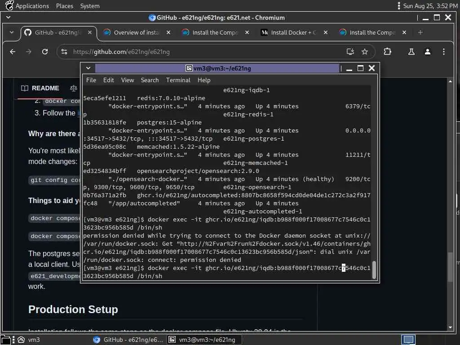This screenshot has height=345, width=460.
Task: Open the Places menu
Action: 65,6
